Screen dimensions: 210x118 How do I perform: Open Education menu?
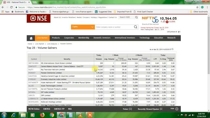pos(158,38)
